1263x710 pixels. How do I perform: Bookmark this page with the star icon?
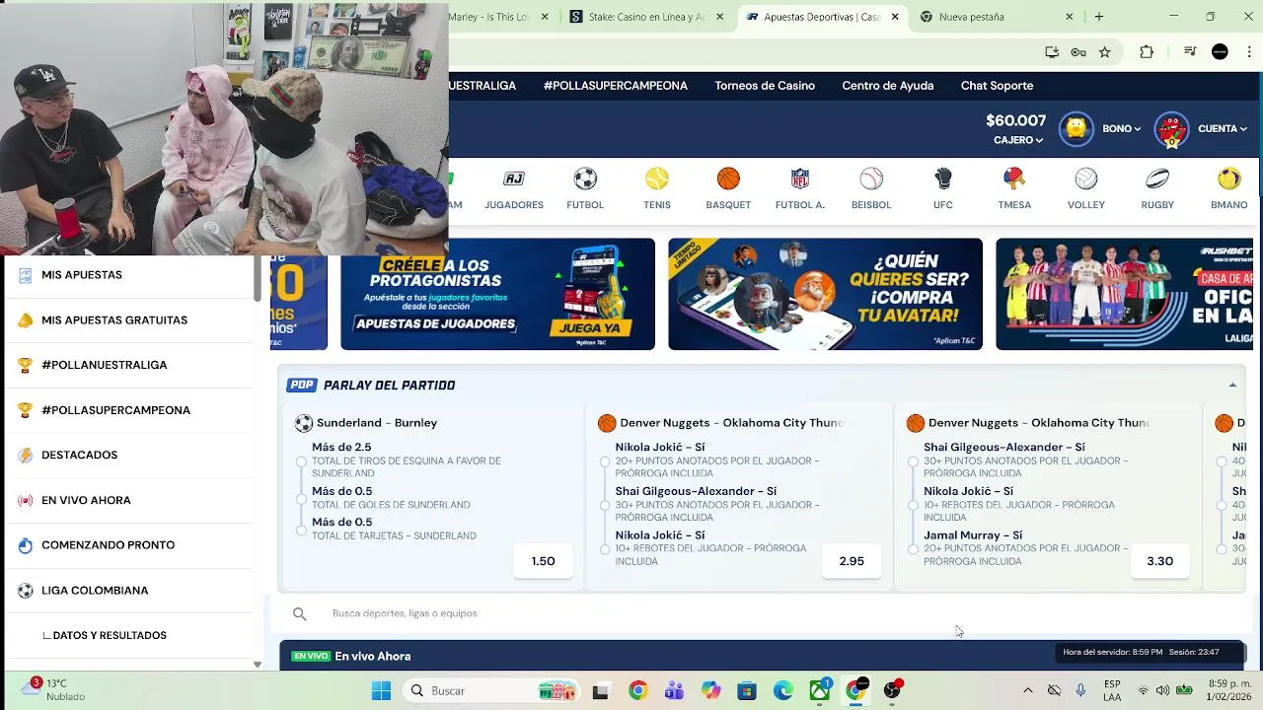[x=1105, y=52]
